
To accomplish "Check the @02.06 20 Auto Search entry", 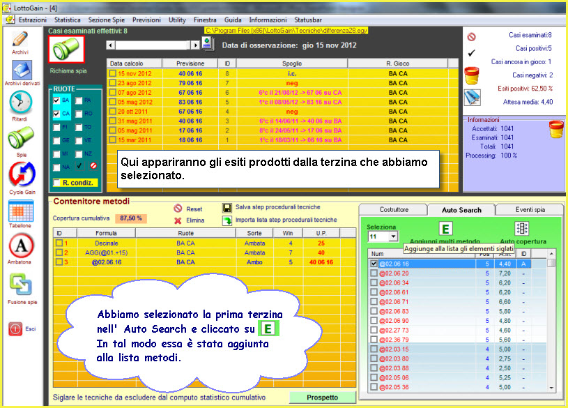I will pyautogui.click(x=374, y=273).
